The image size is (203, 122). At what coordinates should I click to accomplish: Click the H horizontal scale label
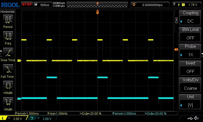click(x=36, y=5)
